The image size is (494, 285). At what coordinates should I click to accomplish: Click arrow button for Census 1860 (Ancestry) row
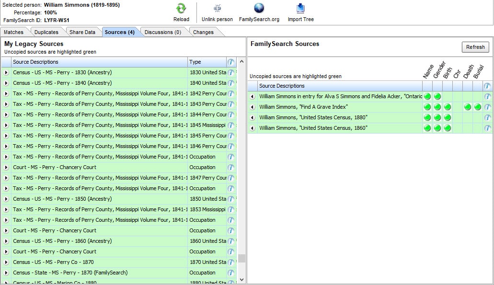6,241
